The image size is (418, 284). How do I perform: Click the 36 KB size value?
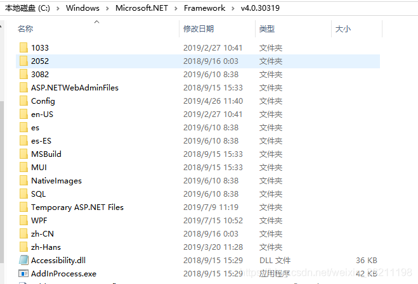[366, 261]
